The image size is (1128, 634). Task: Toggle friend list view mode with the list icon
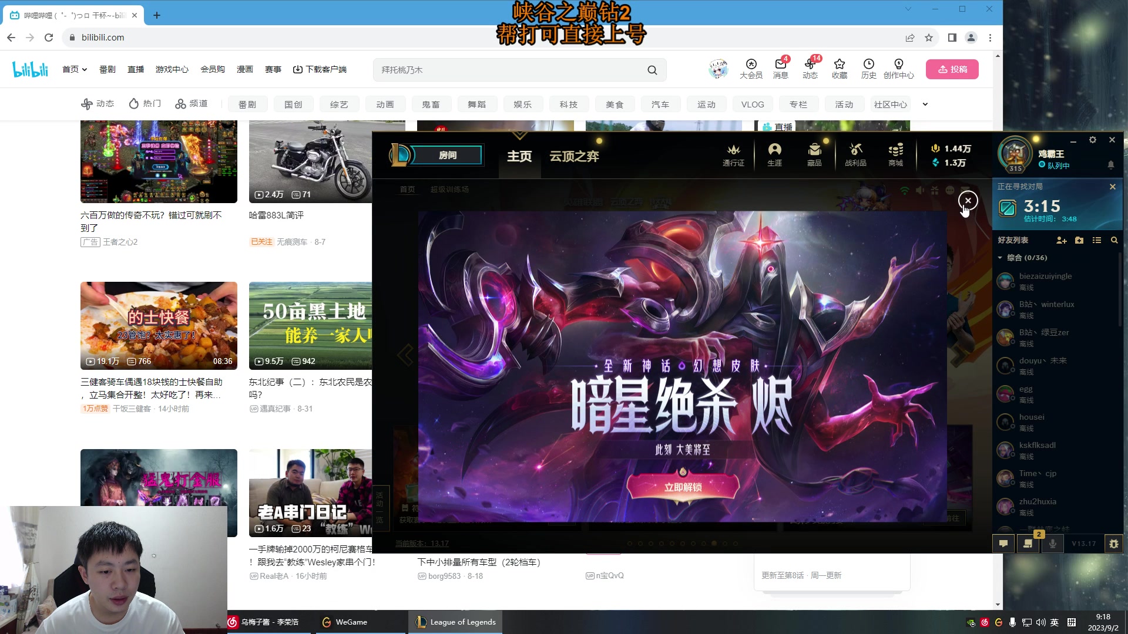tap(1097, 241)
